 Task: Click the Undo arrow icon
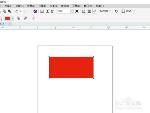(16, 11)
